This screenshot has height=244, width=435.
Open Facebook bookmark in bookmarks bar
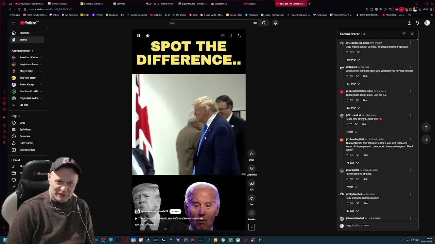pyautogui.click(x=251, y=15)
